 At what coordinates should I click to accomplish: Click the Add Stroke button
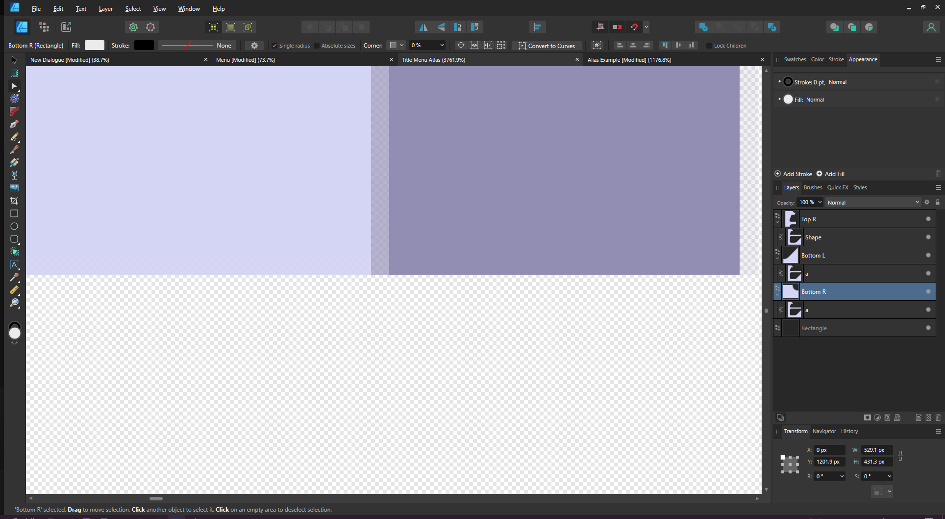(793, 174)
